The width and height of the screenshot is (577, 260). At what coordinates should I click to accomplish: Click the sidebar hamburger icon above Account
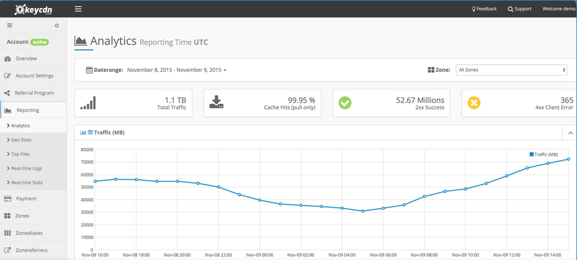pos(9,26)
